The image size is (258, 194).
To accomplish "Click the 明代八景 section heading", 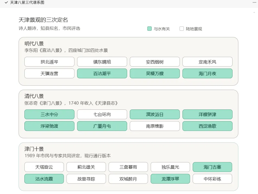I will [34, 44].
